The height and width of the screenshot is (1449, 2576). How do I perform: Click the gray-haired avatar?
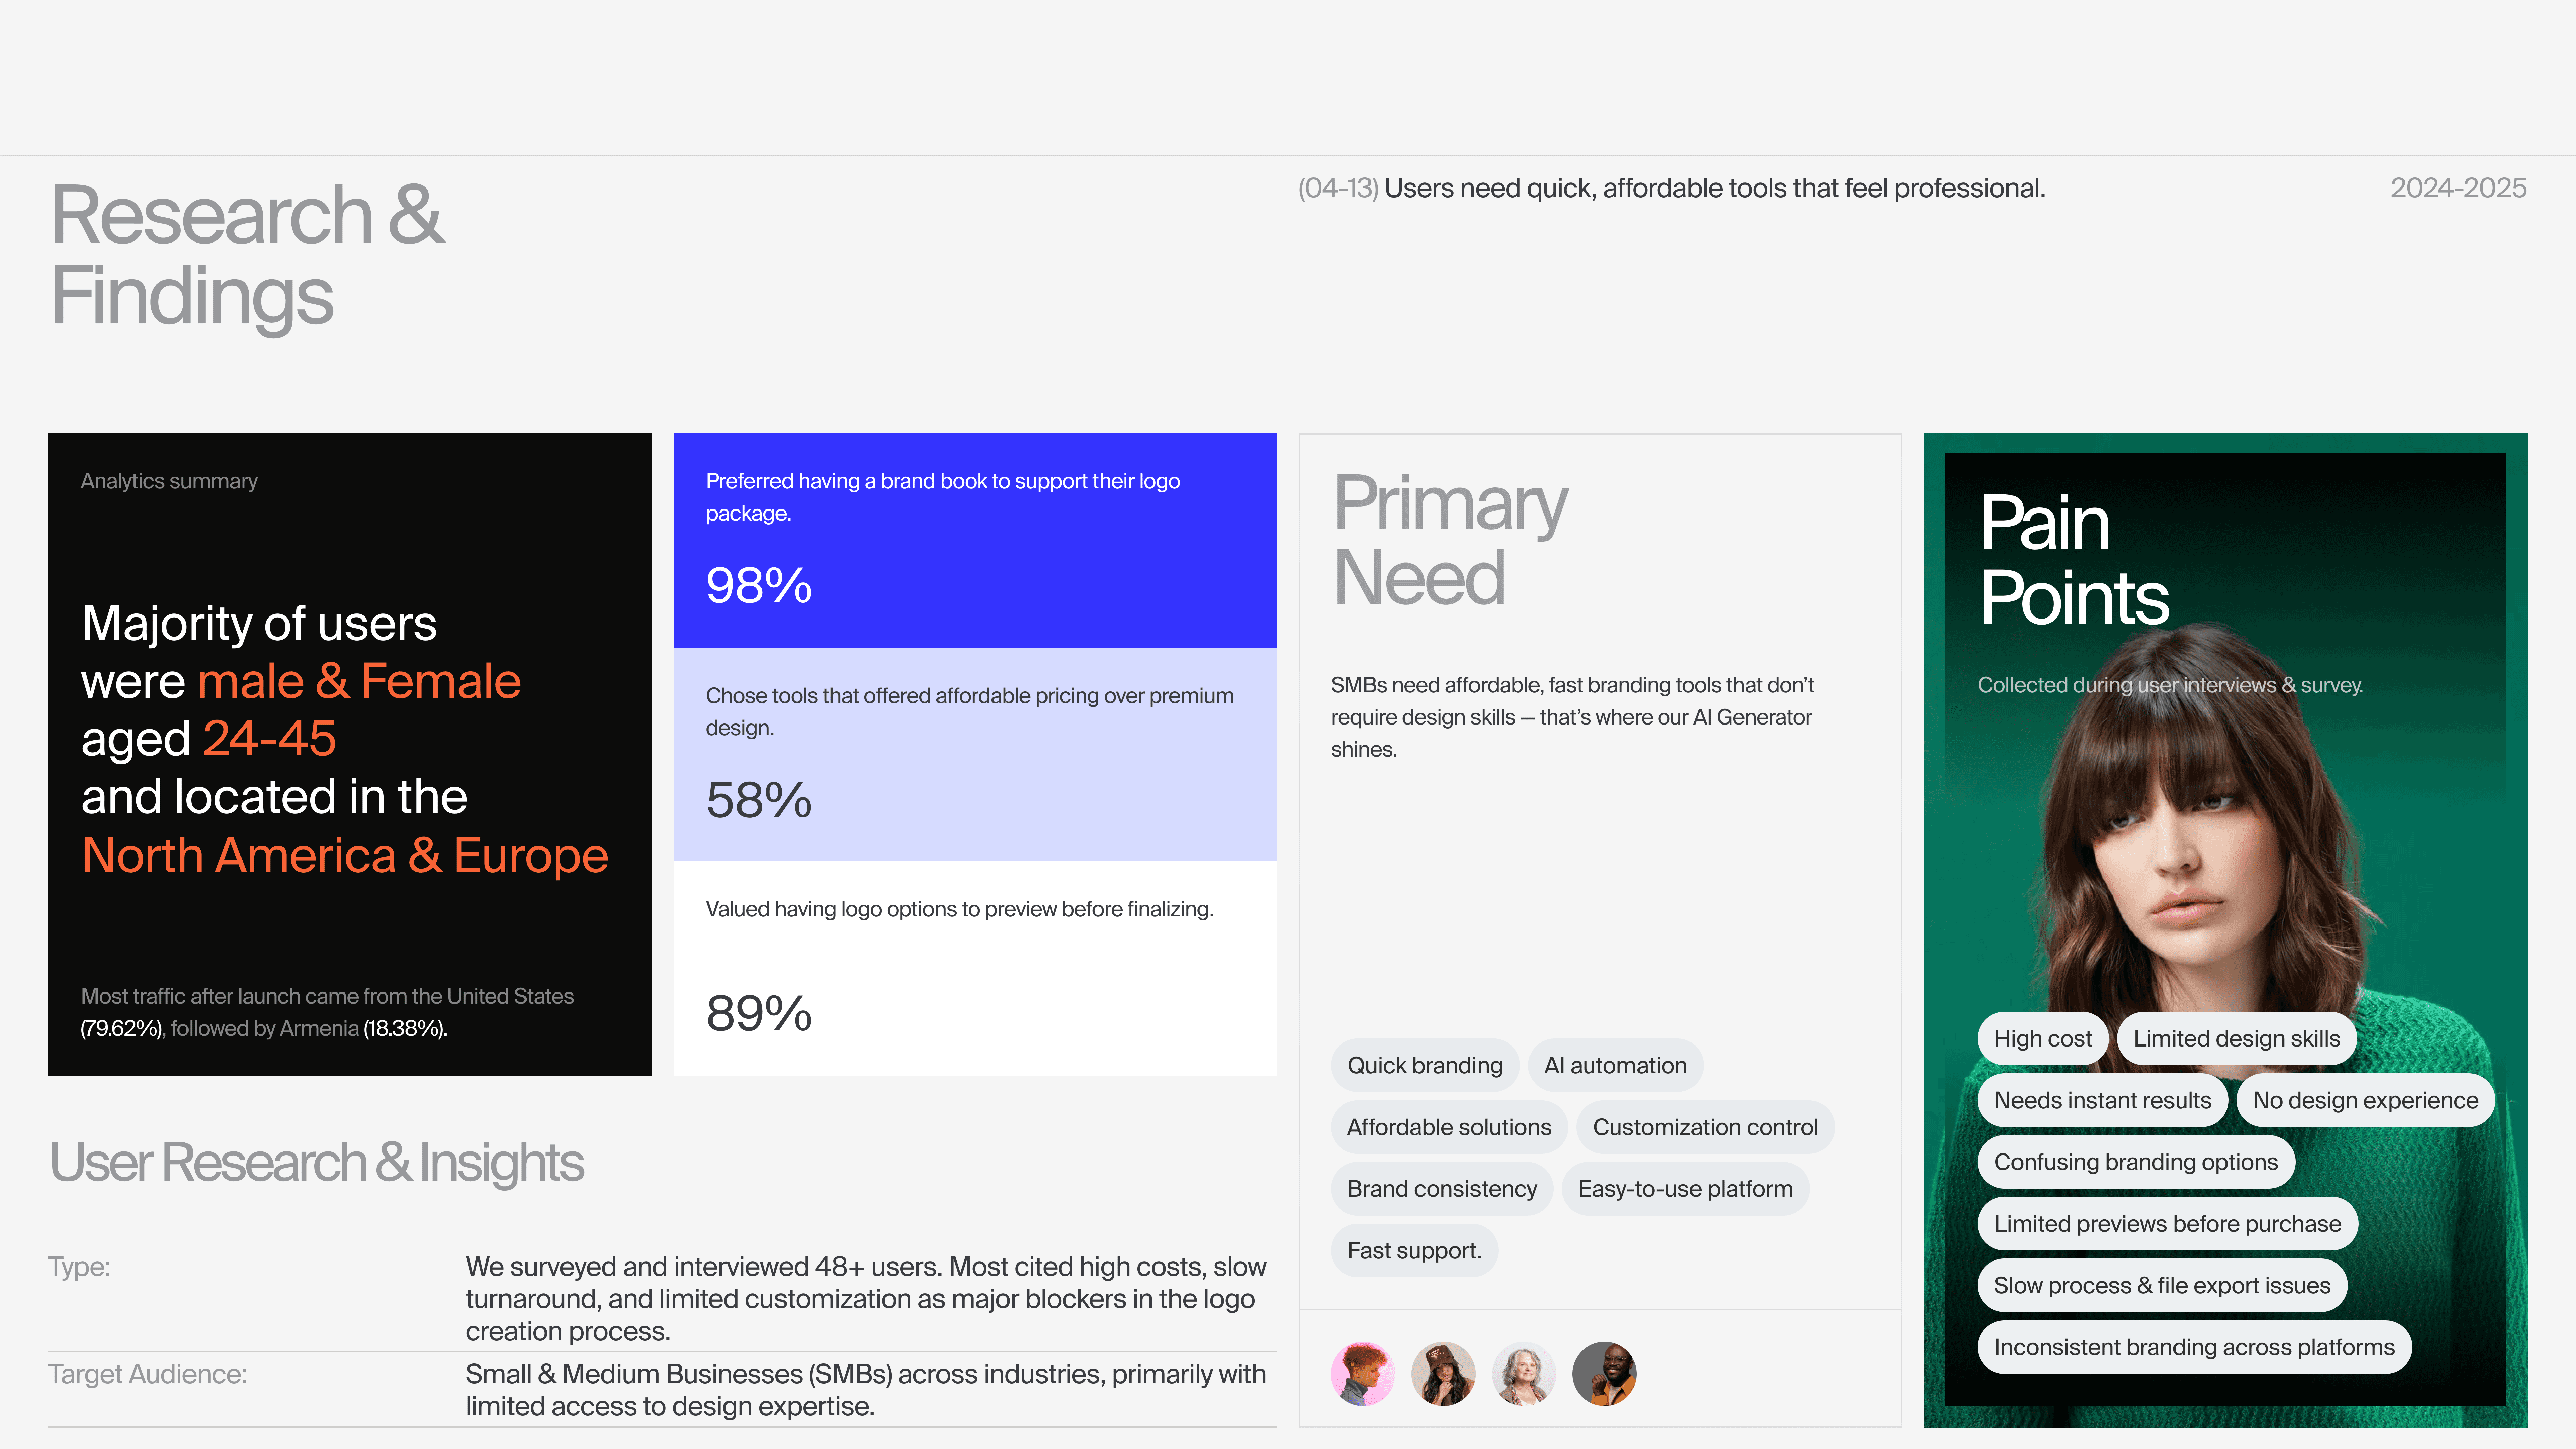1524,1374
